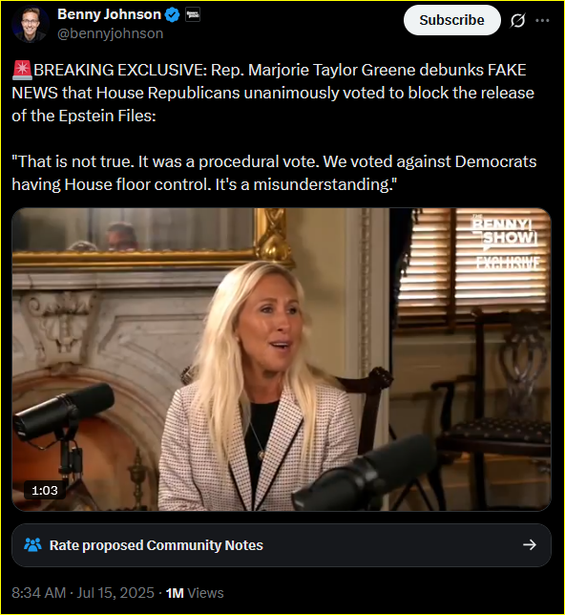Click the Community Notes people icon

[x=32, y=544]
